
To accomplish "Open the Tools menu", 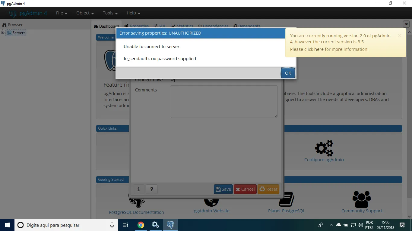I will click(x=110, y=13).
